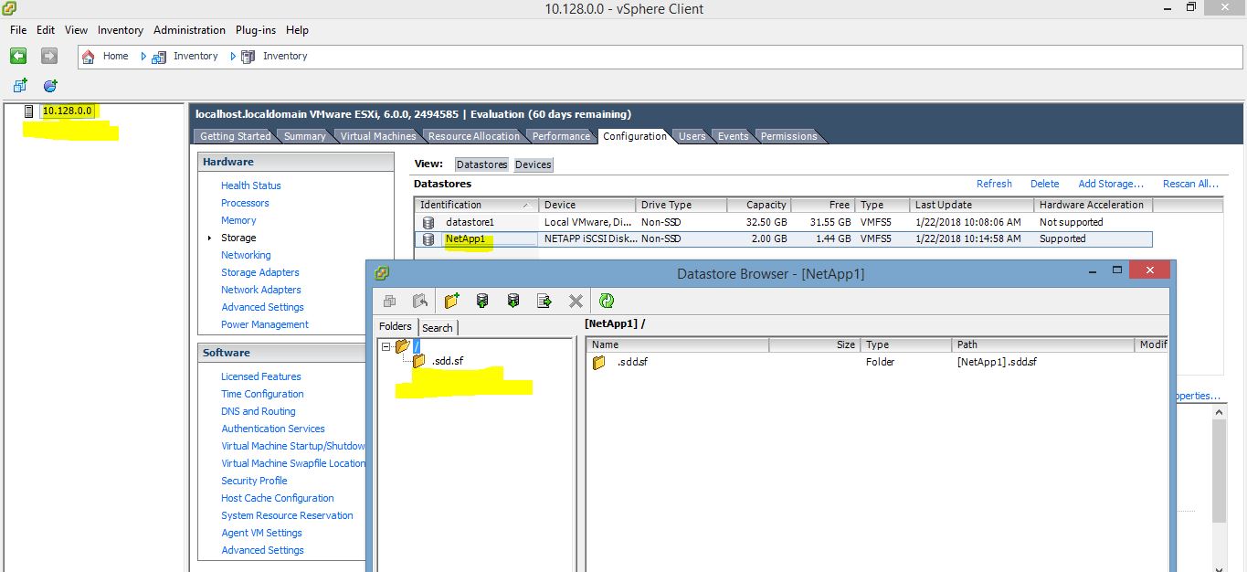Click the Add Storage link
1247x572 pixels.
click(1111, 184)
